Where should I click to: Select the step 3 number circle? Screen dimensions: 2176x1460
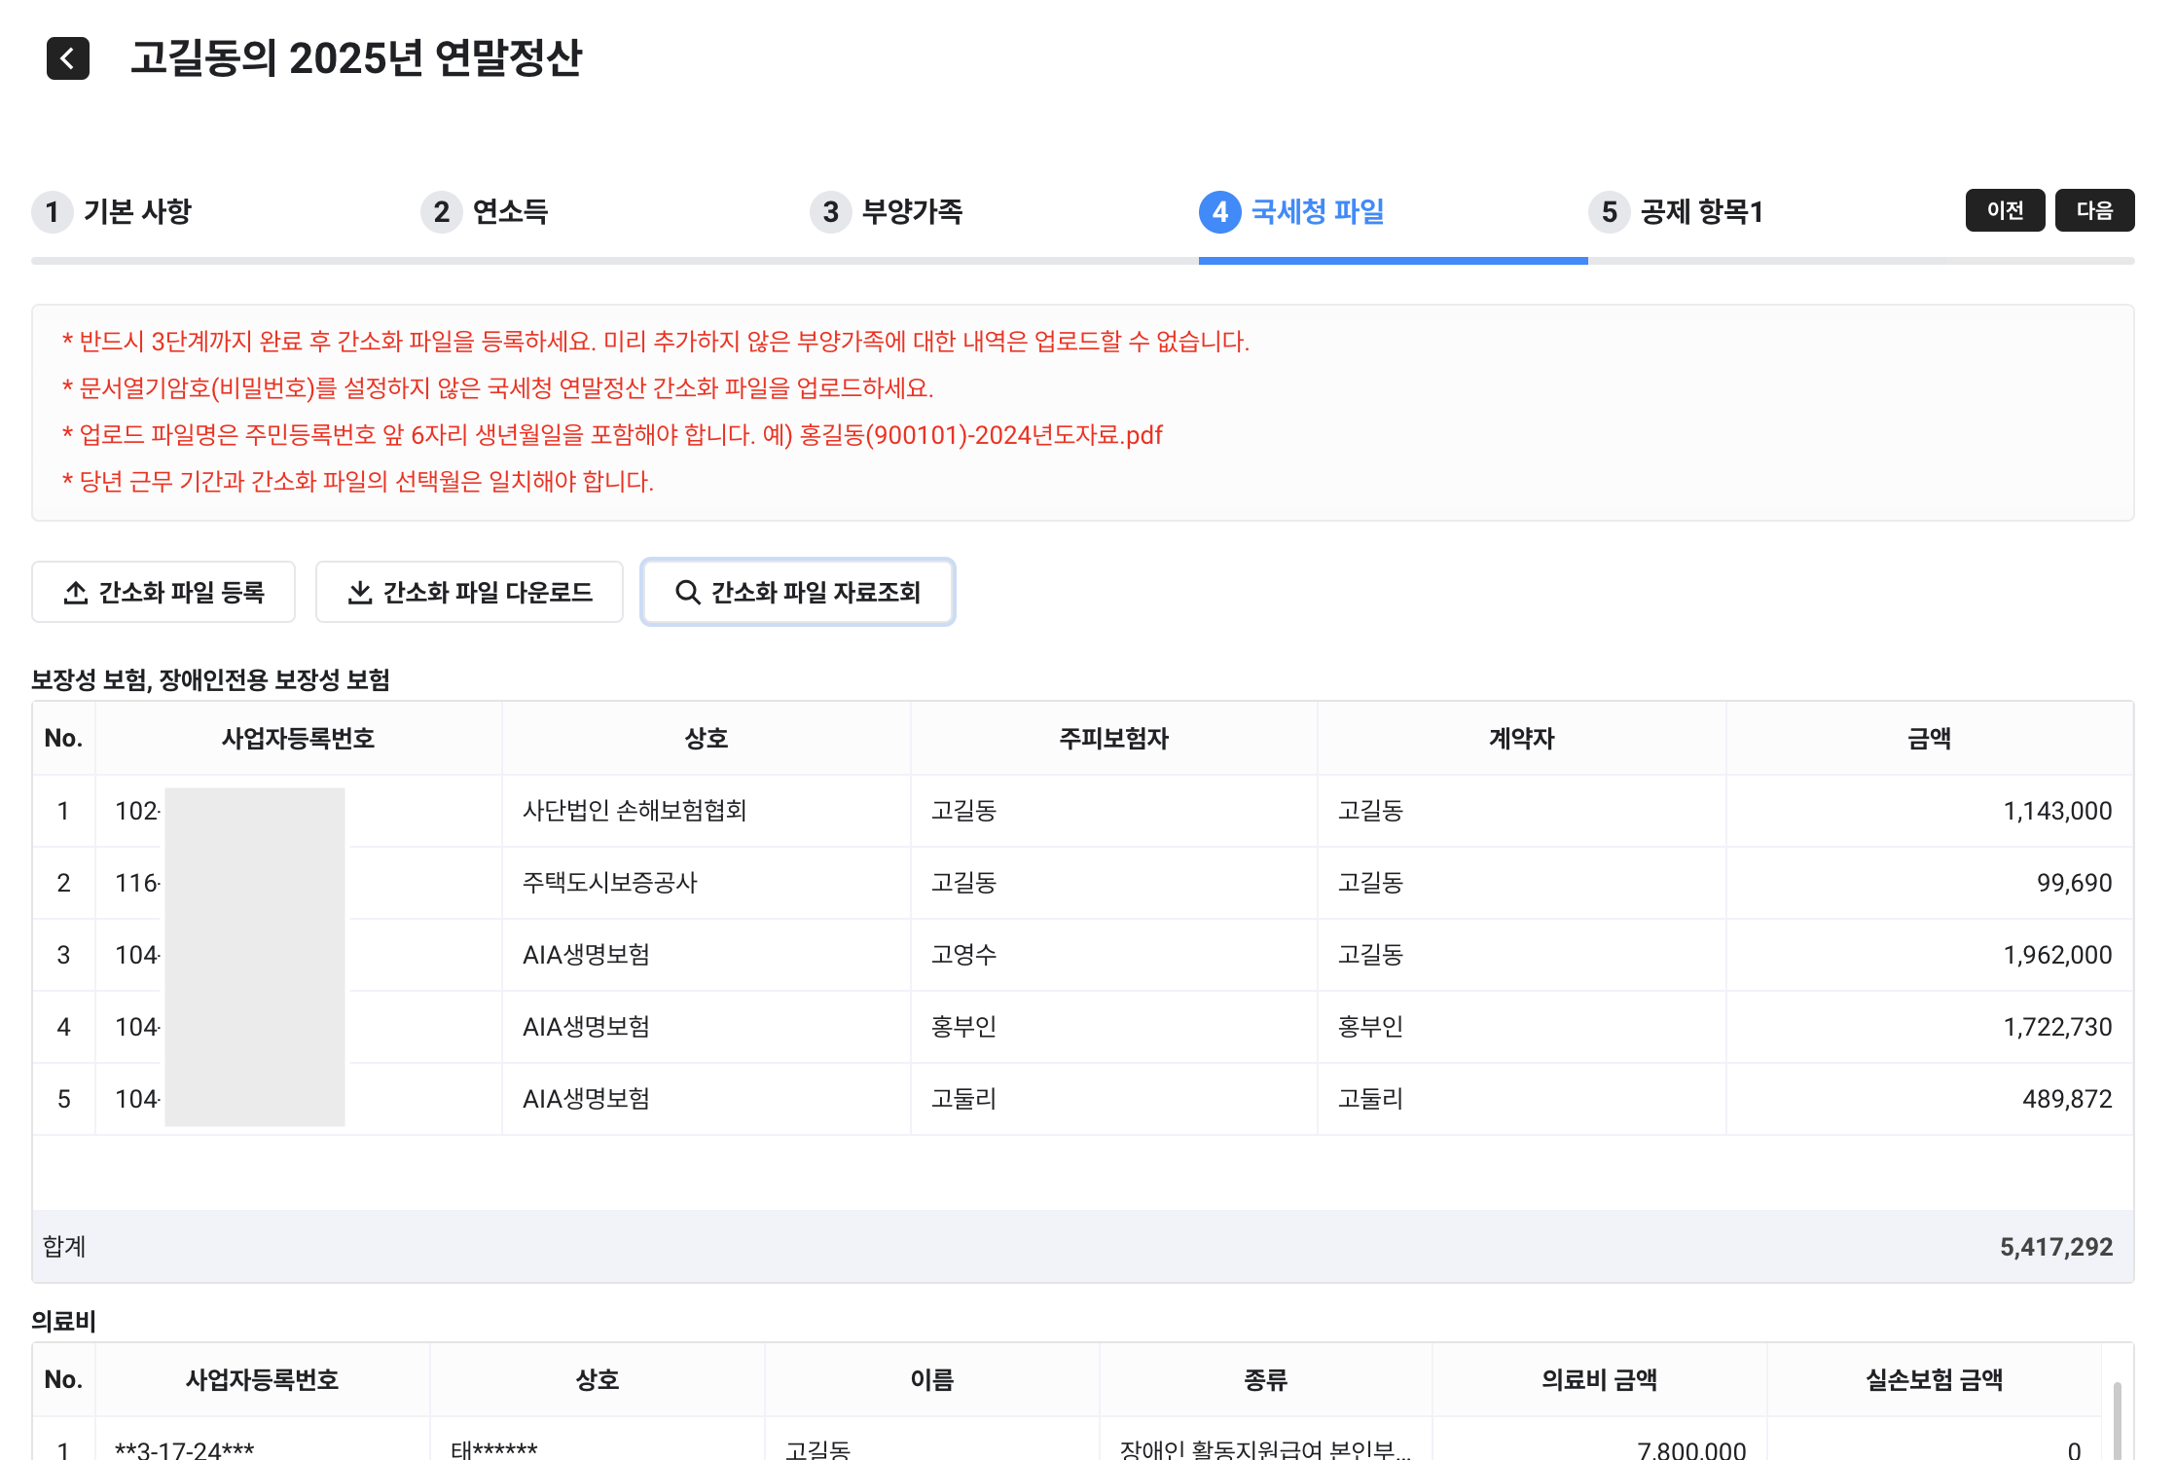click(830, 211)
